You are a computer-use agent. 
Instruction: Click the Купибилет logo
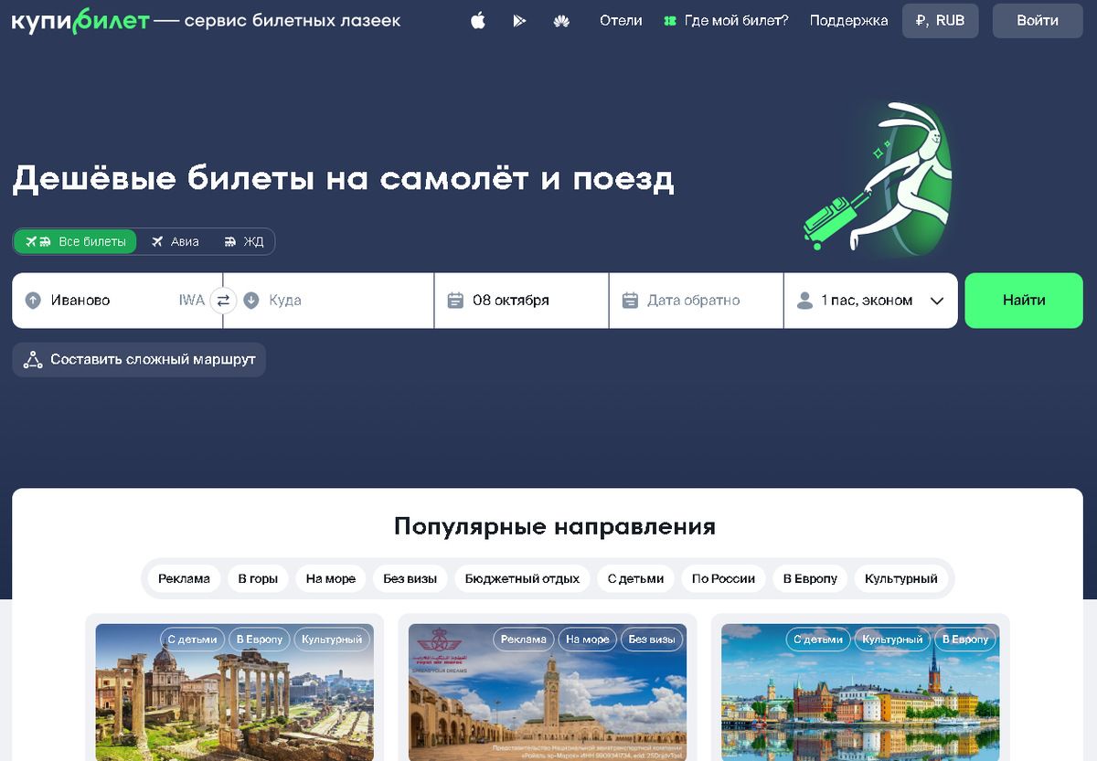coord(80,20)
